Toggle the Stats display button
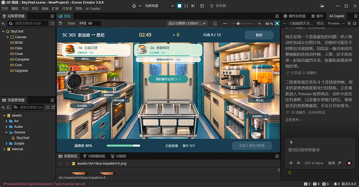The width and height of the screenshot is (359, 187). pyautogui.click(x=71, y=23)
